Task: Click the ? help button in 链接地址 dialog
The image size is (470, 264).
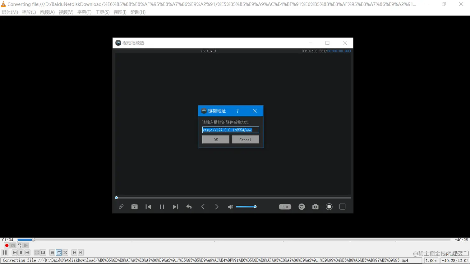Action: tap(237, 111)
